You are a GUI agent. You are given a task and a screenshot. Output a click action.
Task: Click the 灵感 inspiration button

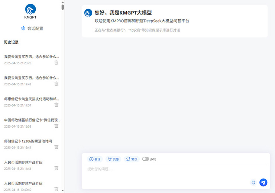point(113,159)
